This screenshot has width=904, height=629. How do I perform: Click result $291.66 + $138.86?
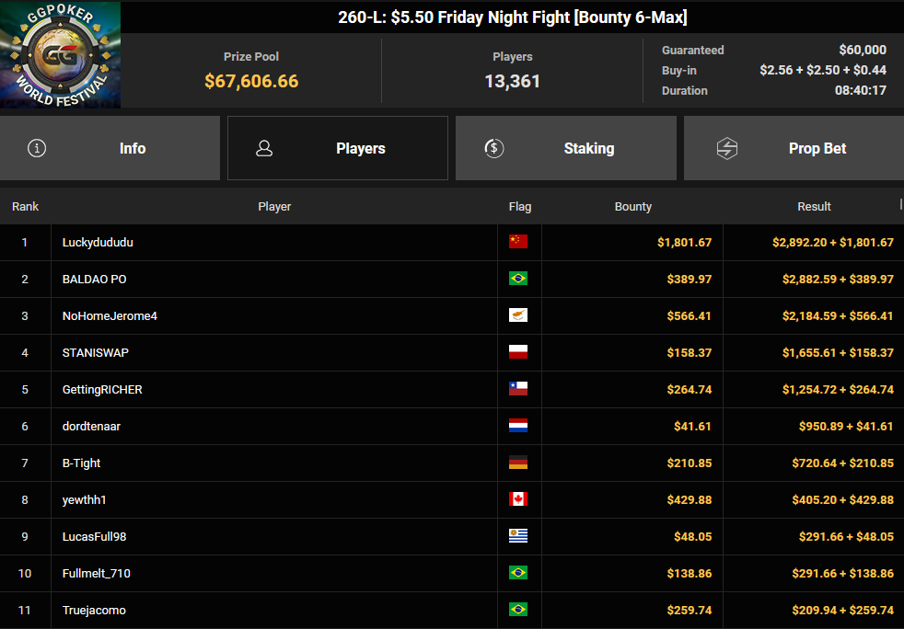click(x=842, y=574)
